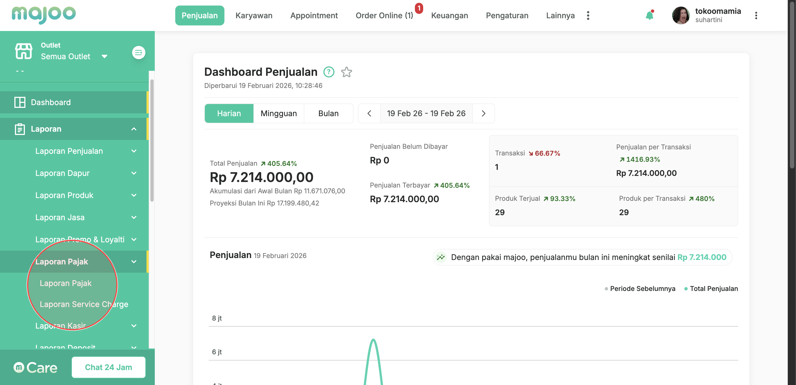
Task: Click the majoo logo
Action: 44,15
